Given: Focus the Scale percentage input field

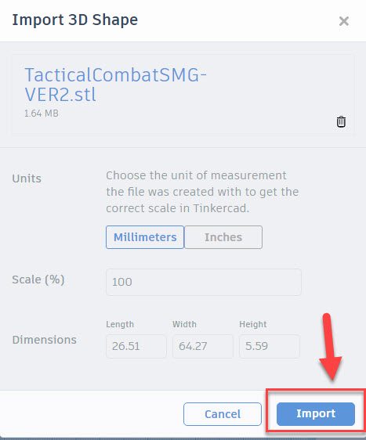Looking at the screenshot, I should [204, 282].
